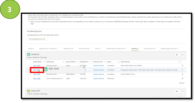
Task: Open the Audits list gear settings menu
Action: 177,55
